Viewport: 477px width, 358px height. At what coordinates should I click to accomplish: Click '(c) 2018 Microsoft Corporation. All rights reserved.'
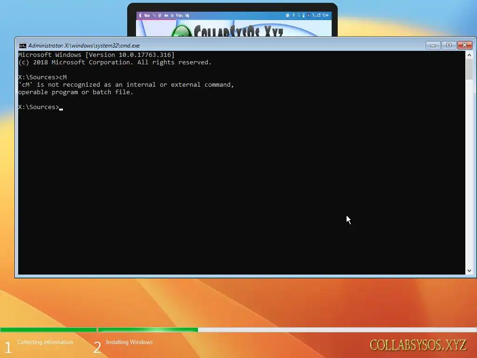pyautogui.click(x=115, y=62)
